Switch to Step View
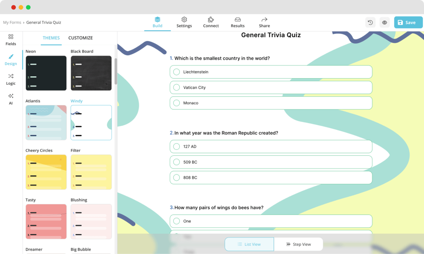The height and width of the screenshot is (254, 424). point(298,244)
